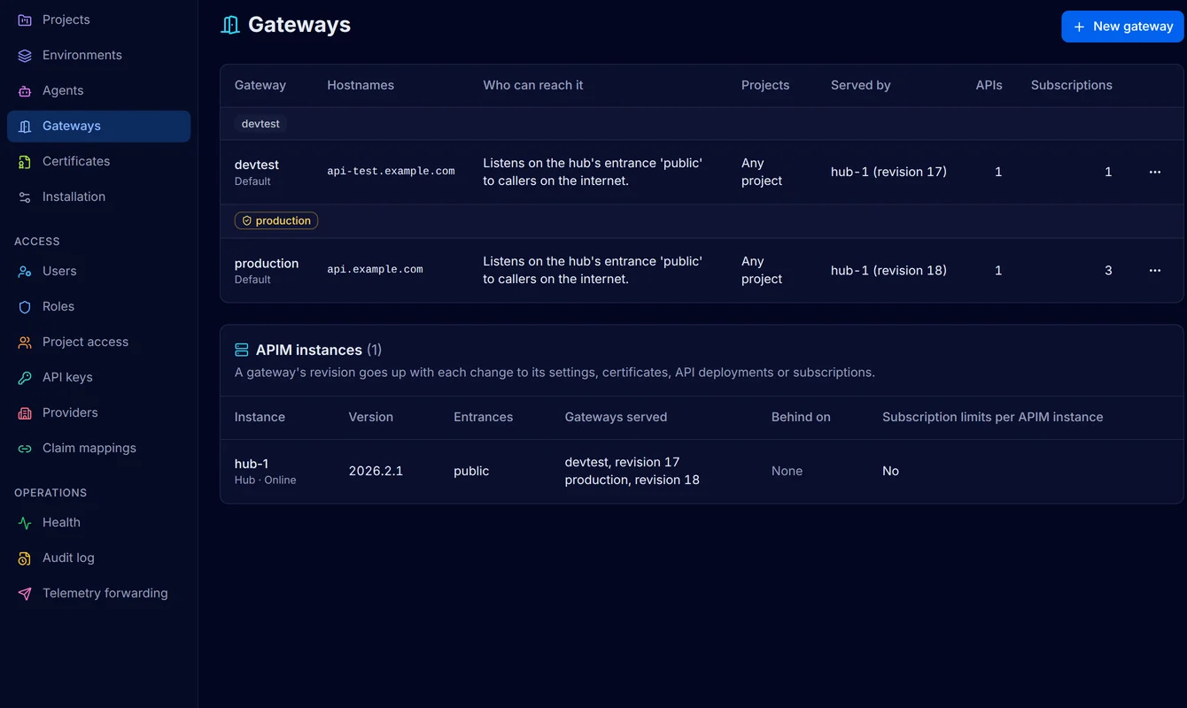Viewport: 1187px width, 708px height.
Task: Click the Audit log document icon
Action: pos(25,558)
